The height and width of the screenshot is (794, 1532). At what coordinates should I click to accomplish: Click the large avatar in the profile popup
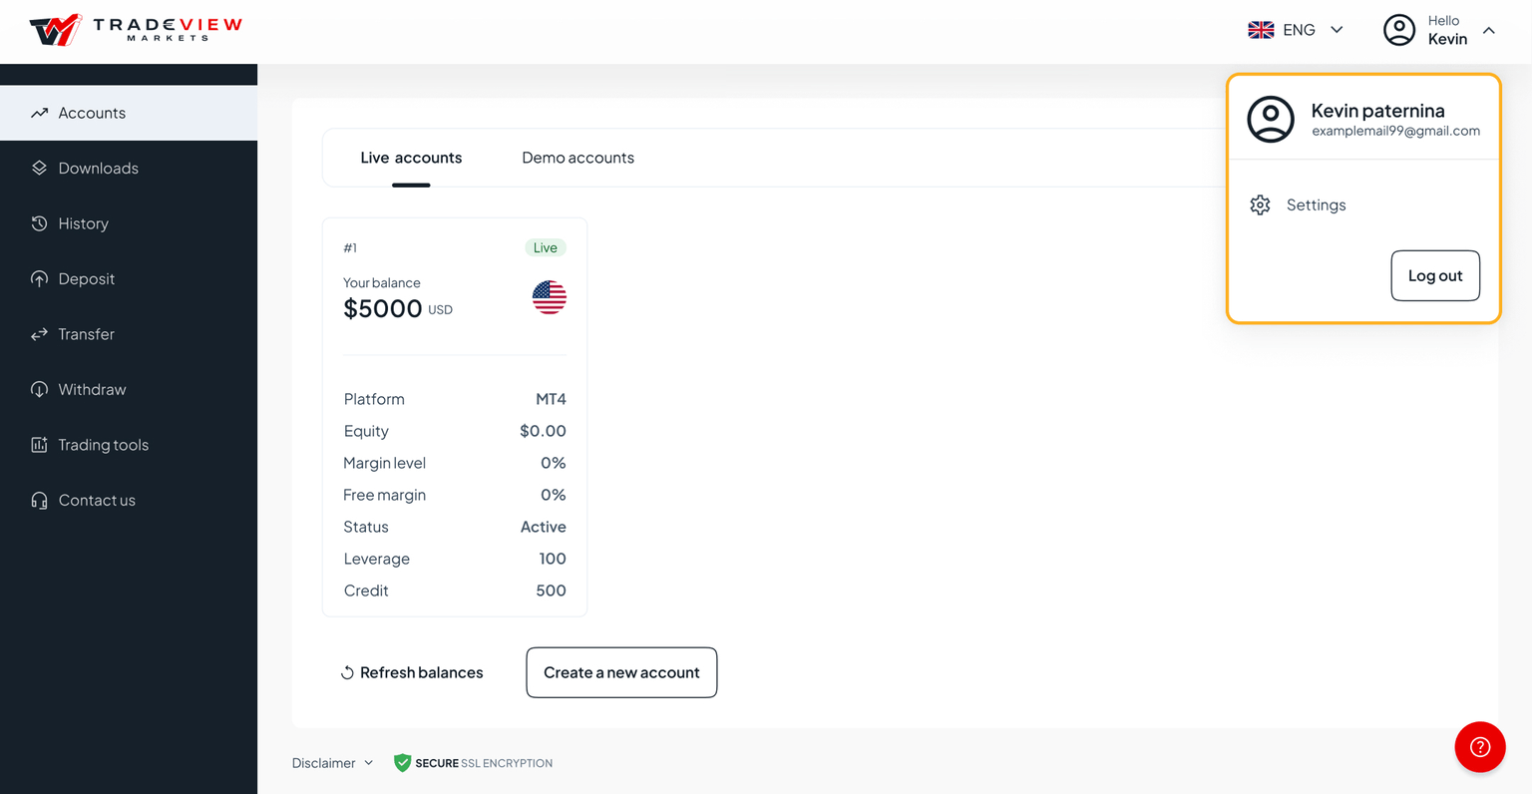point(1271,120)
